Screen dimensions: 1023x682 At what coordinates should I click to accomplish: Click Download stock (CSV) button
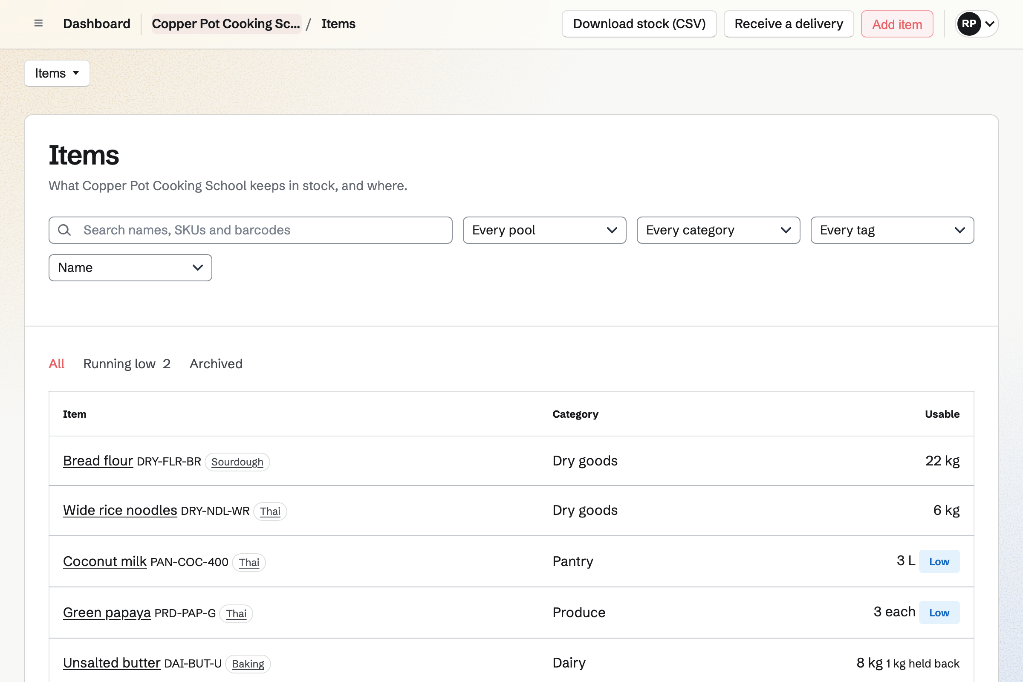pyautogui.click(x=639, y=24)
